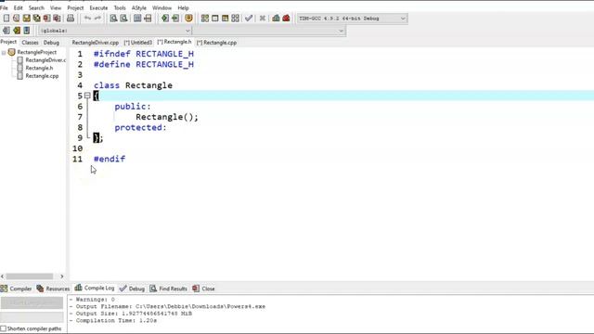Click the Replace magnifier toolbar icon
Image resolution: width=594 pixels, height=334 pixels.
click(x=123, y=19)
